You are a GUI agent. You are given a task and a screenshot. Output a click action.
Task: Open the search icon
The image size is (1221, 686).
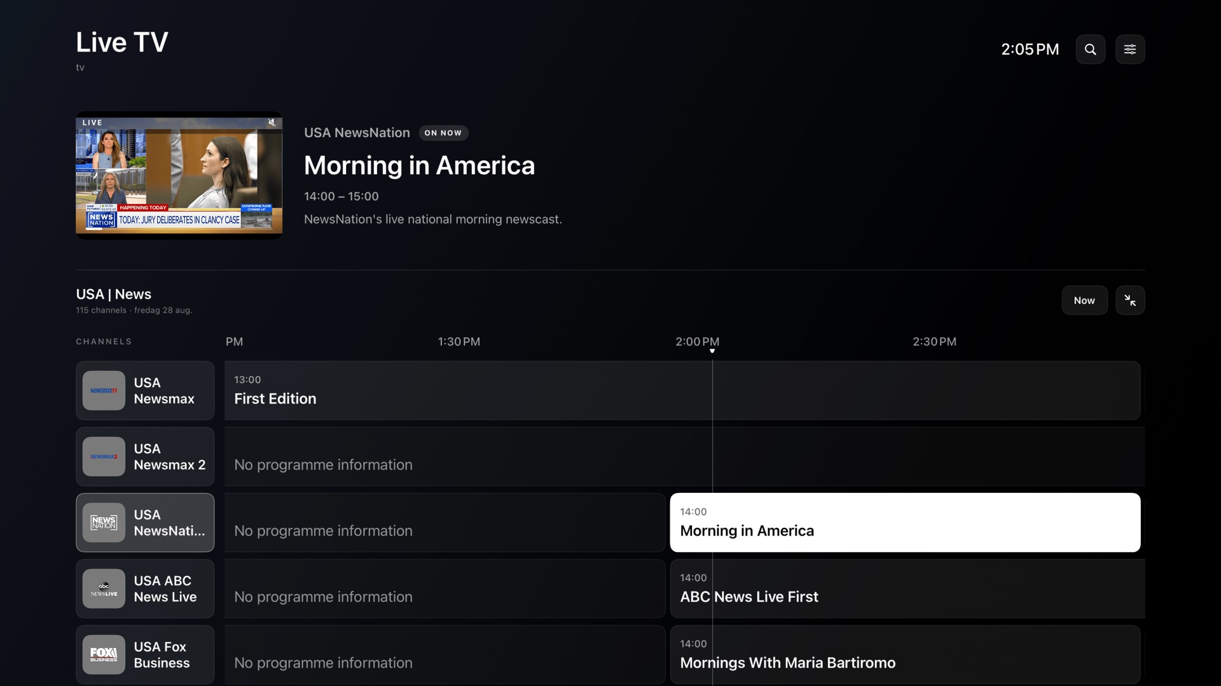(1090, 49)
